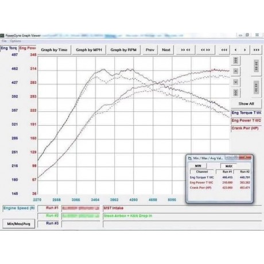Click the Min/Max/Avg popup window icon
The height and width of the screenshot is (264, 264).
(x=190, y=158)
